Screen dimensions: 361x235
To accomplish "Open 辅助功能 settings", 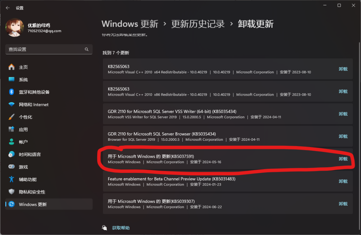I will tap(49, 180).
